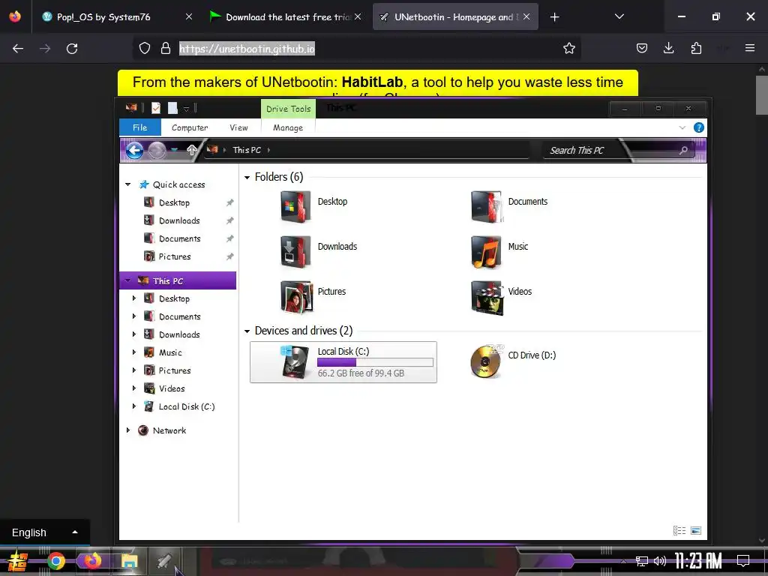Open the Music folder icon in main pane
768x576 pixels.
click(486, 252)
